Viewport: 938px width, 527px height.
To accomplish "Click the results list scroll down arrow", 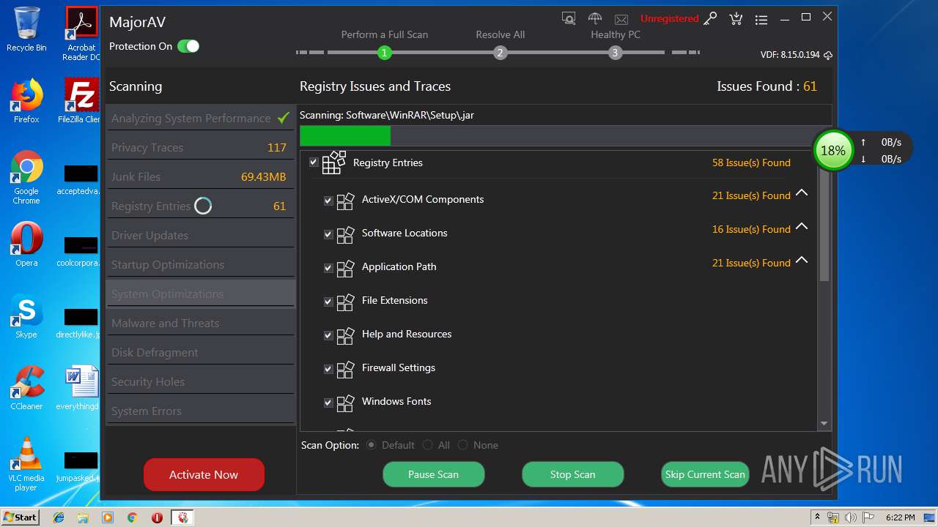I will coord(824,424).
